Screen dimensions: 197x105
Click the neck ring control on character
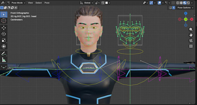tap(89, 51)
